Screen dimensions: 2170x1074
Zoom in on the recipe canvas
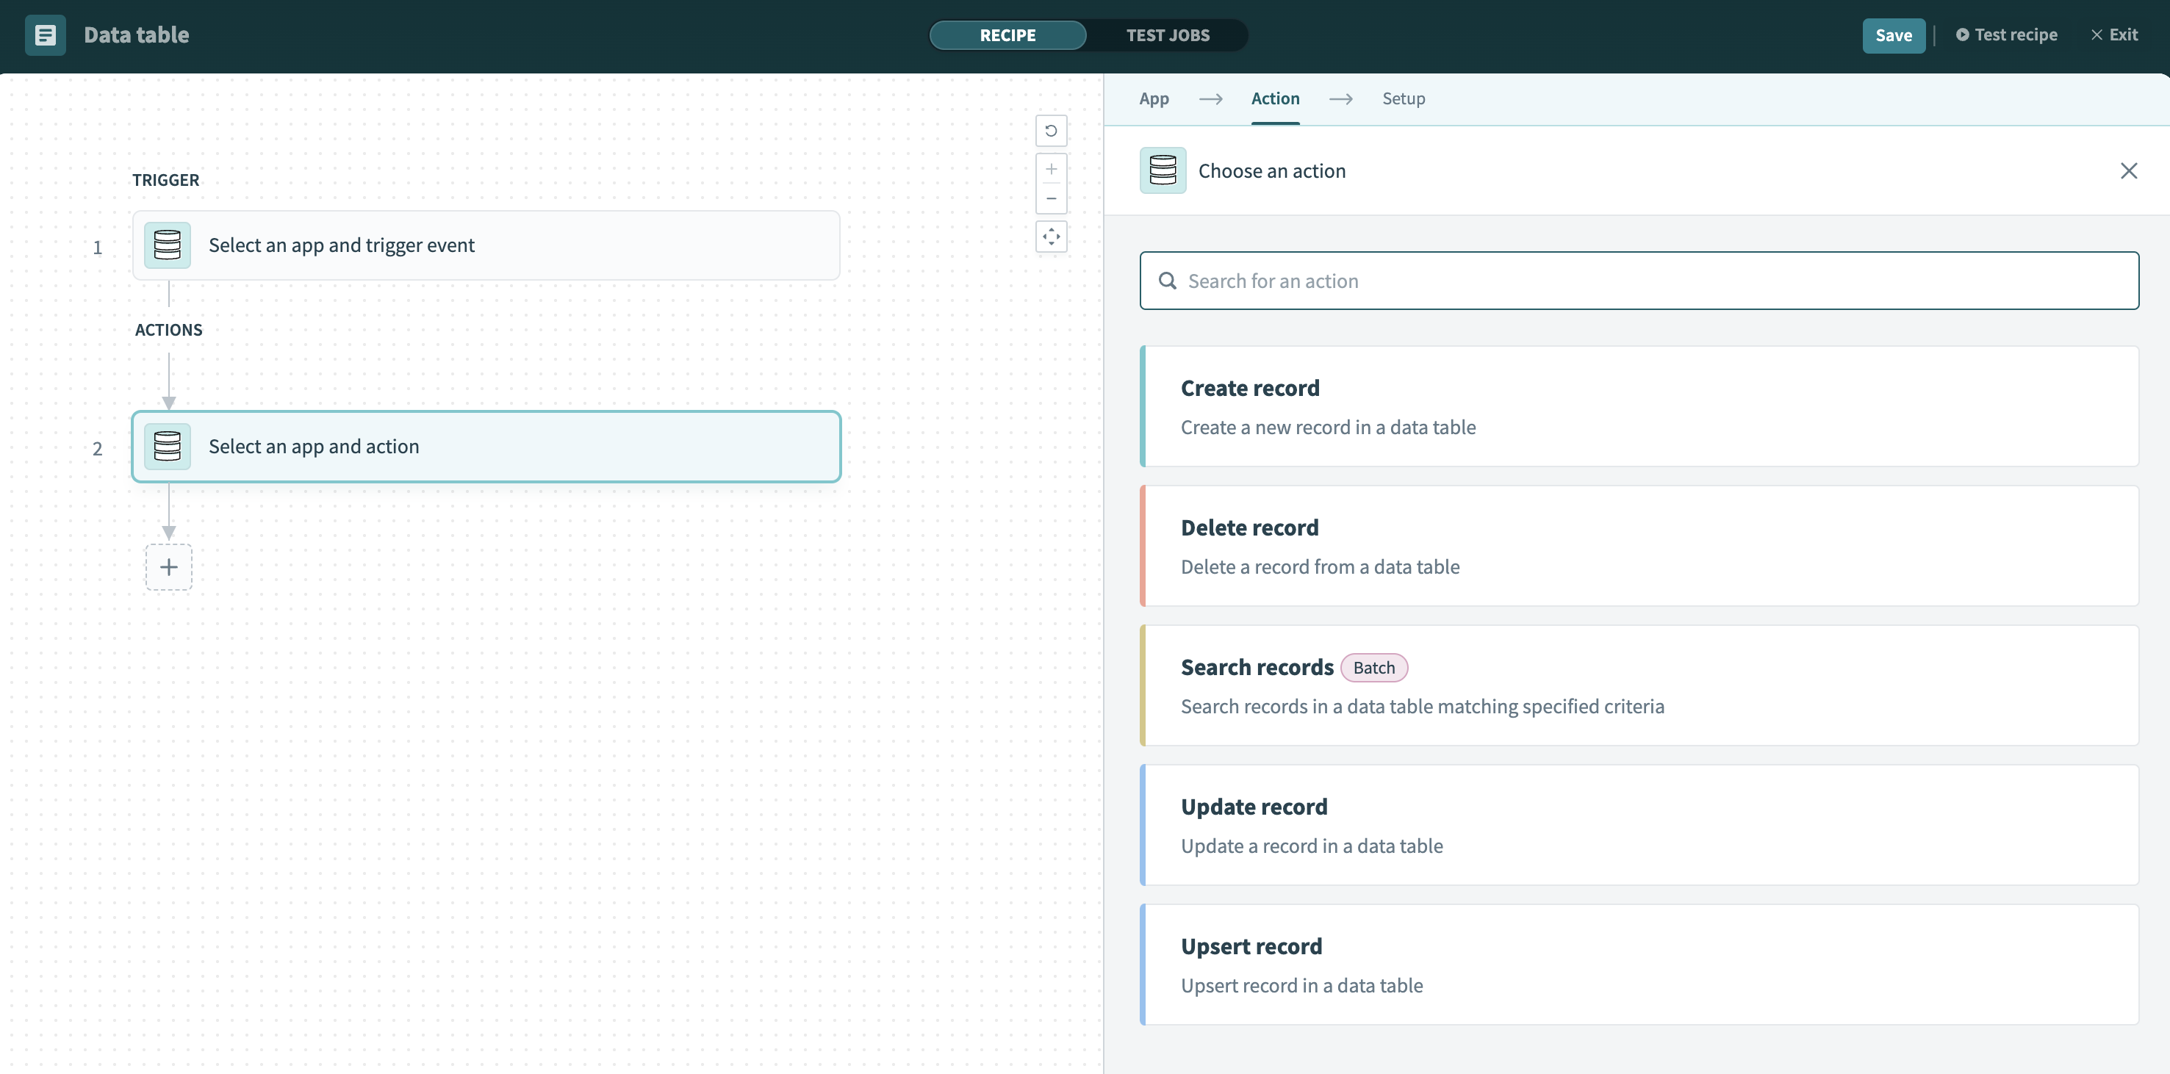pos(1050,168)
